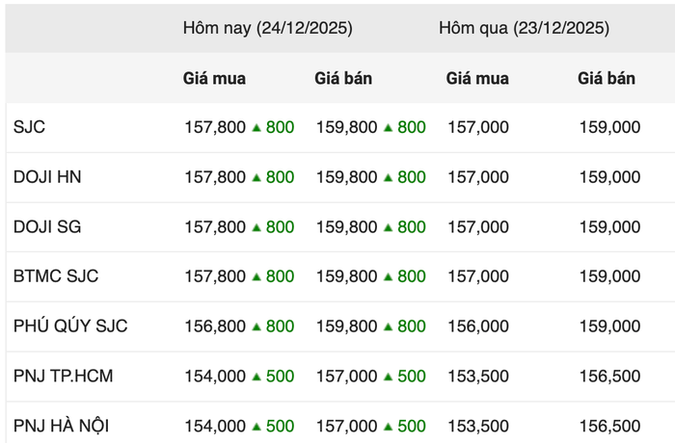This screenshot has width=675, height=443.
Task: Click the up arrow beside SJC selling price
Action: pyautogui.click(x=389, y=127)
